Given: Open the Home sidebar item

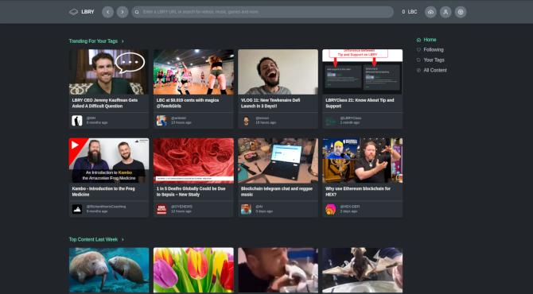Looking at the screenshot, I should 426,40.
